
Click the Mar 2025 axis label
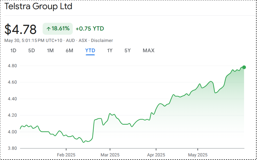point(110,155)
